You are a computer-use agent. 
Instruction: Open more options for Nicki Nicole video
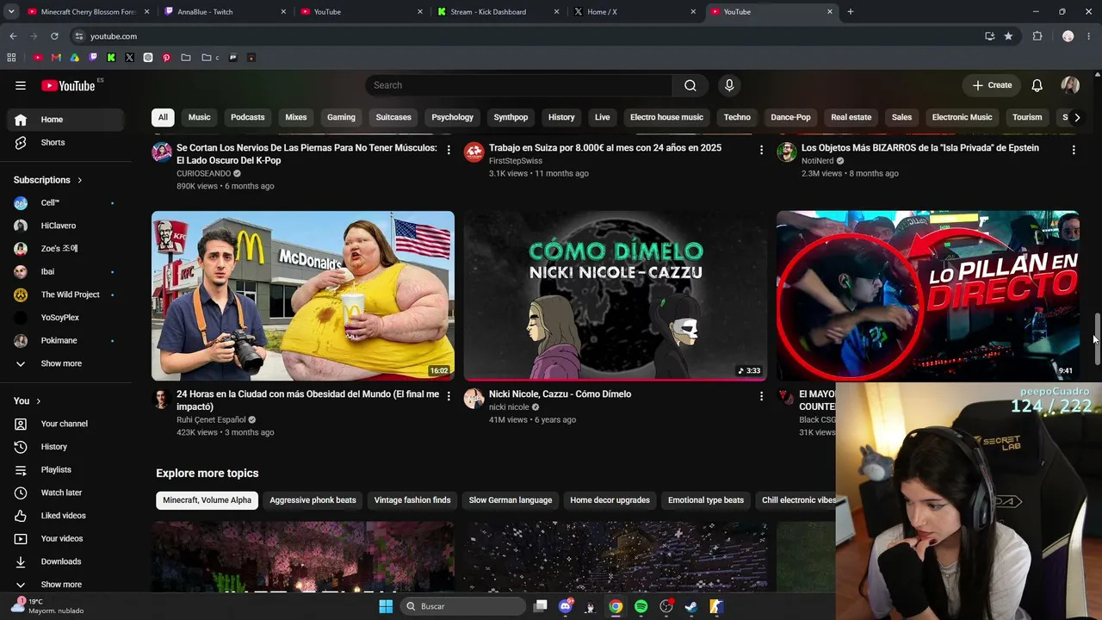point(761,396)
